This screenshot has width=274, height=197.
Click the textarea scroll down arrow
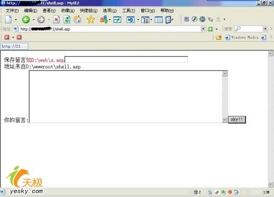(x=225, y=120)
